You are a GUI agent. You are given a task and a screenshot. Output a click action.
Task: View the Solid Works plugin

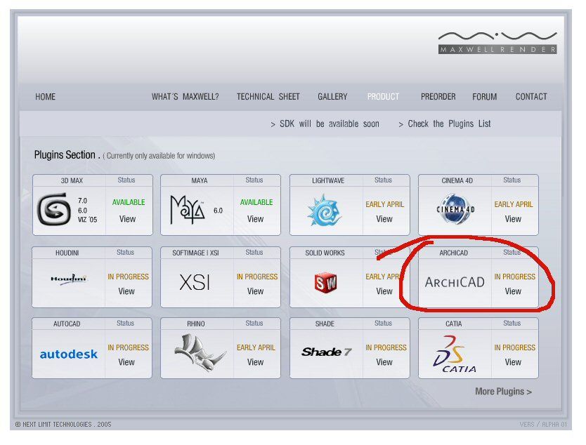(384, 291)
